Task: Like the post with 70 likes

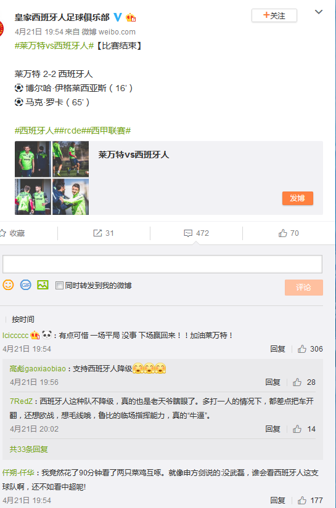Action: (289, 233)
